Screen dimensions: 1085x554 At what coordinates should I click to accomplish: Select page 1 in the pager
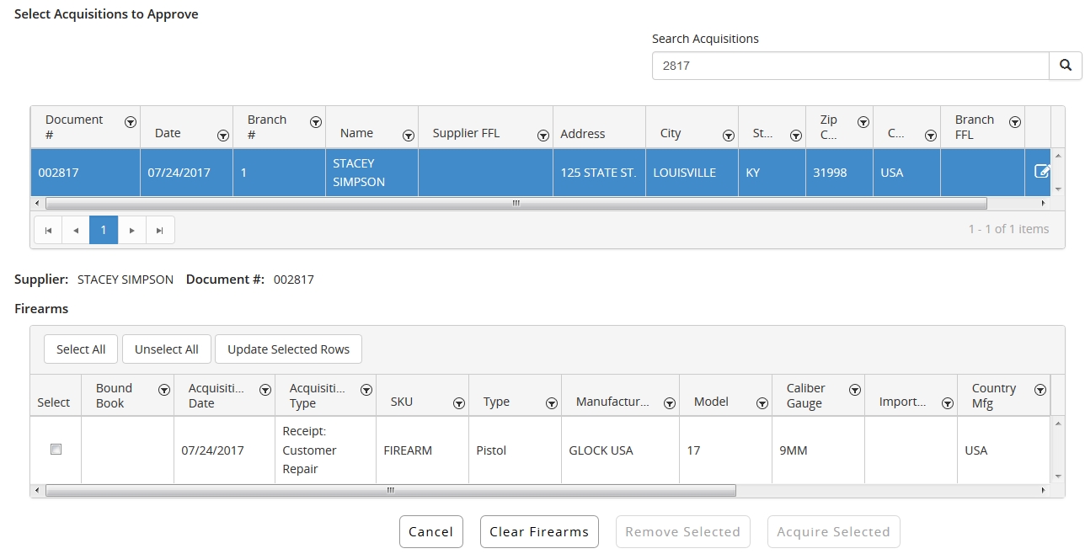point(104,230)
